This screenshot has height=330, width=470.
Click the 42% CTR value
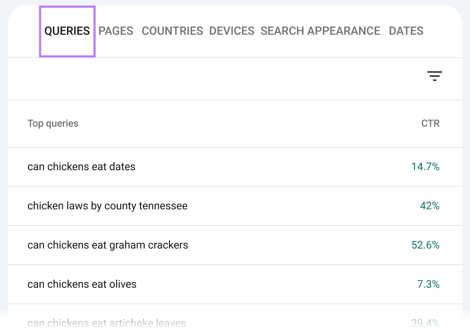pyautogui.click(x=430, y=206)
